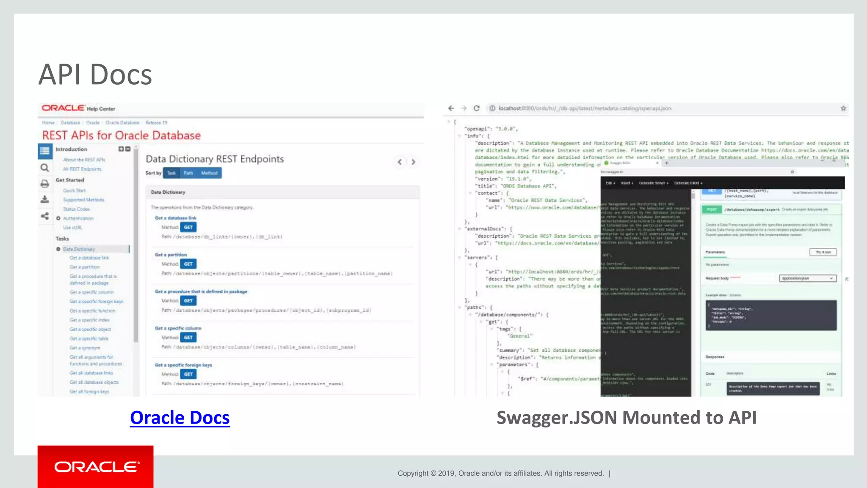
Task: Go to next page with right chevron
Action: click(x=414, y=162)
